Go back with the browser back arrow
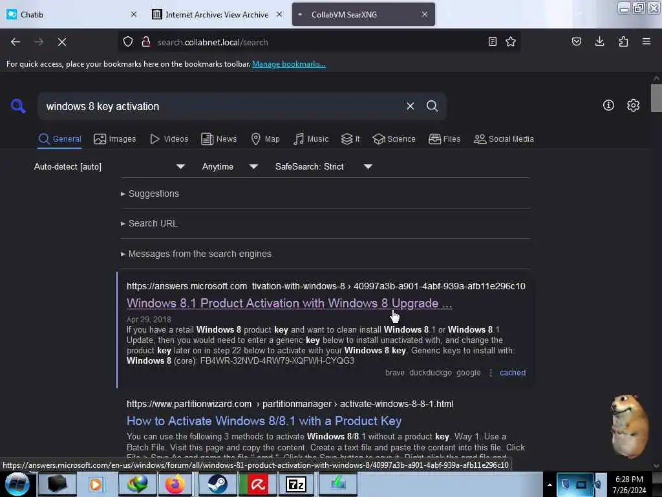This screenshot has height=497, width=662. click(16, 42)
